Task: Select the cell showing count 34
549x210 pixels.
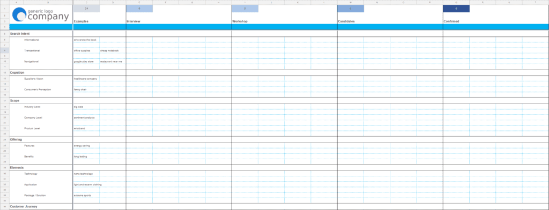Action: click(x=86, y=9)
